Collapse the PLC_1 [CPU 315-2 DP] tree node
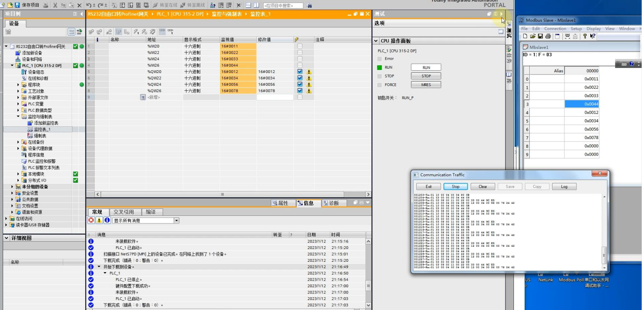 [12, 65]
